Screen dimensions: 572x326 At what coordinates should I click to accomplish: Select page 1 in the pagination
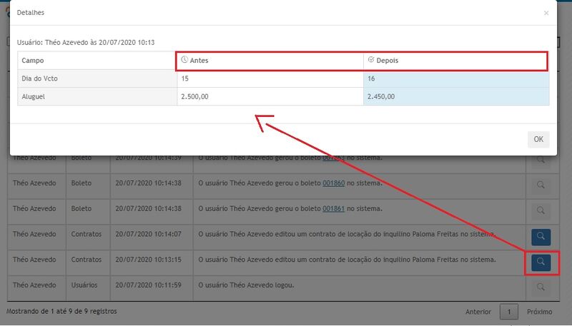(508, 312)
